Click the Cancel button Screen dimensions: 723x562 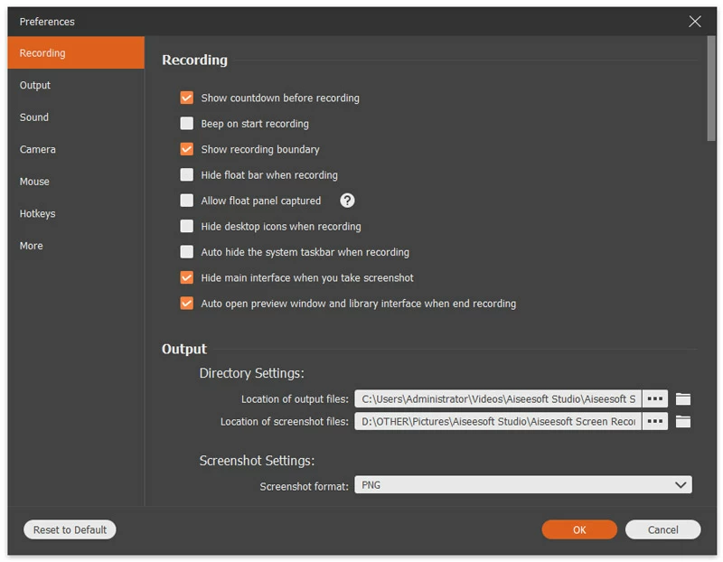[x=662, y=529]
